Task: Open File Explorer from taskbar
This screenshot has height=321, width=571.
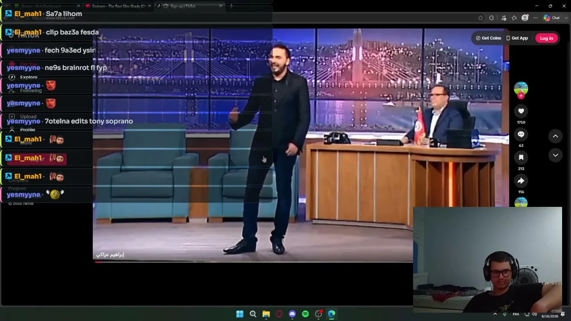Action: click(266, 314)
